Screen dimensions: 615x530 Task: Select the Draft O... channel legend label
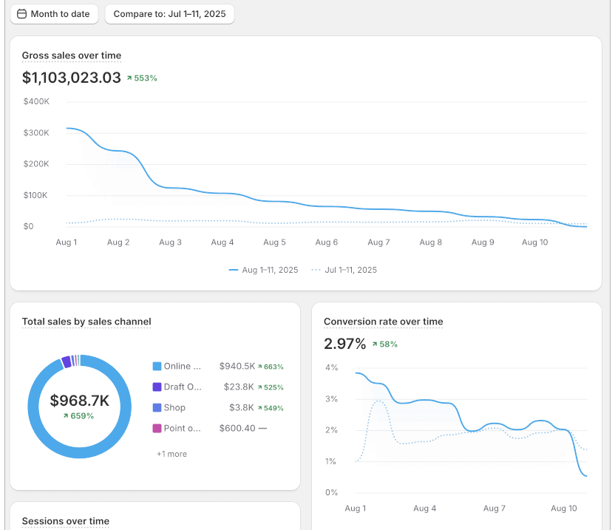(x=183, y=387)
